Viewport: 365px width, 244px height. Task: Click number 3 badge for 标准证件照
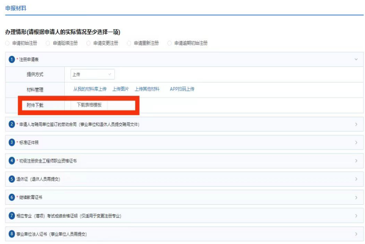pos(12,142)
